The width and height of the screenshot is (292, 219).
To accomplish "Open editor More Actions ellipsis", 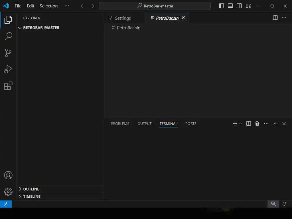I will [284, 18].
